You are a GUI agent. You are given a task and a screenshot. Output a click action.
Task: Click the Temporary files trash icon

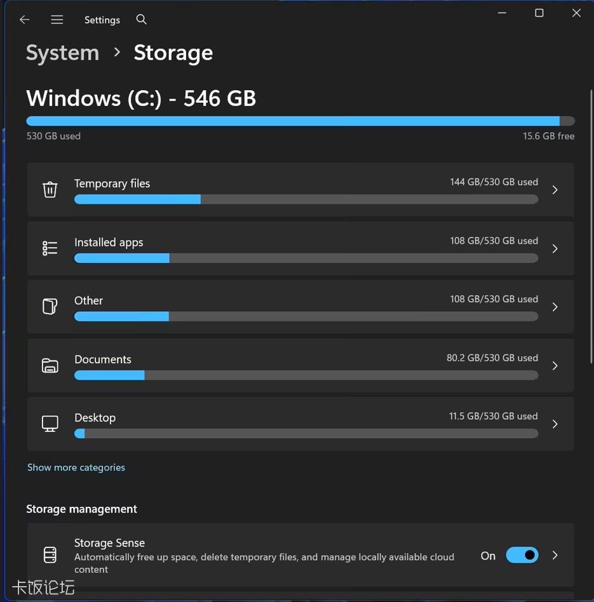pos(50,189)
